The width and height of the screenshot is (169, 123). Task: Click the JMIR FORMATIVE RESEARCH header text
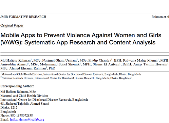pos(23,17)
